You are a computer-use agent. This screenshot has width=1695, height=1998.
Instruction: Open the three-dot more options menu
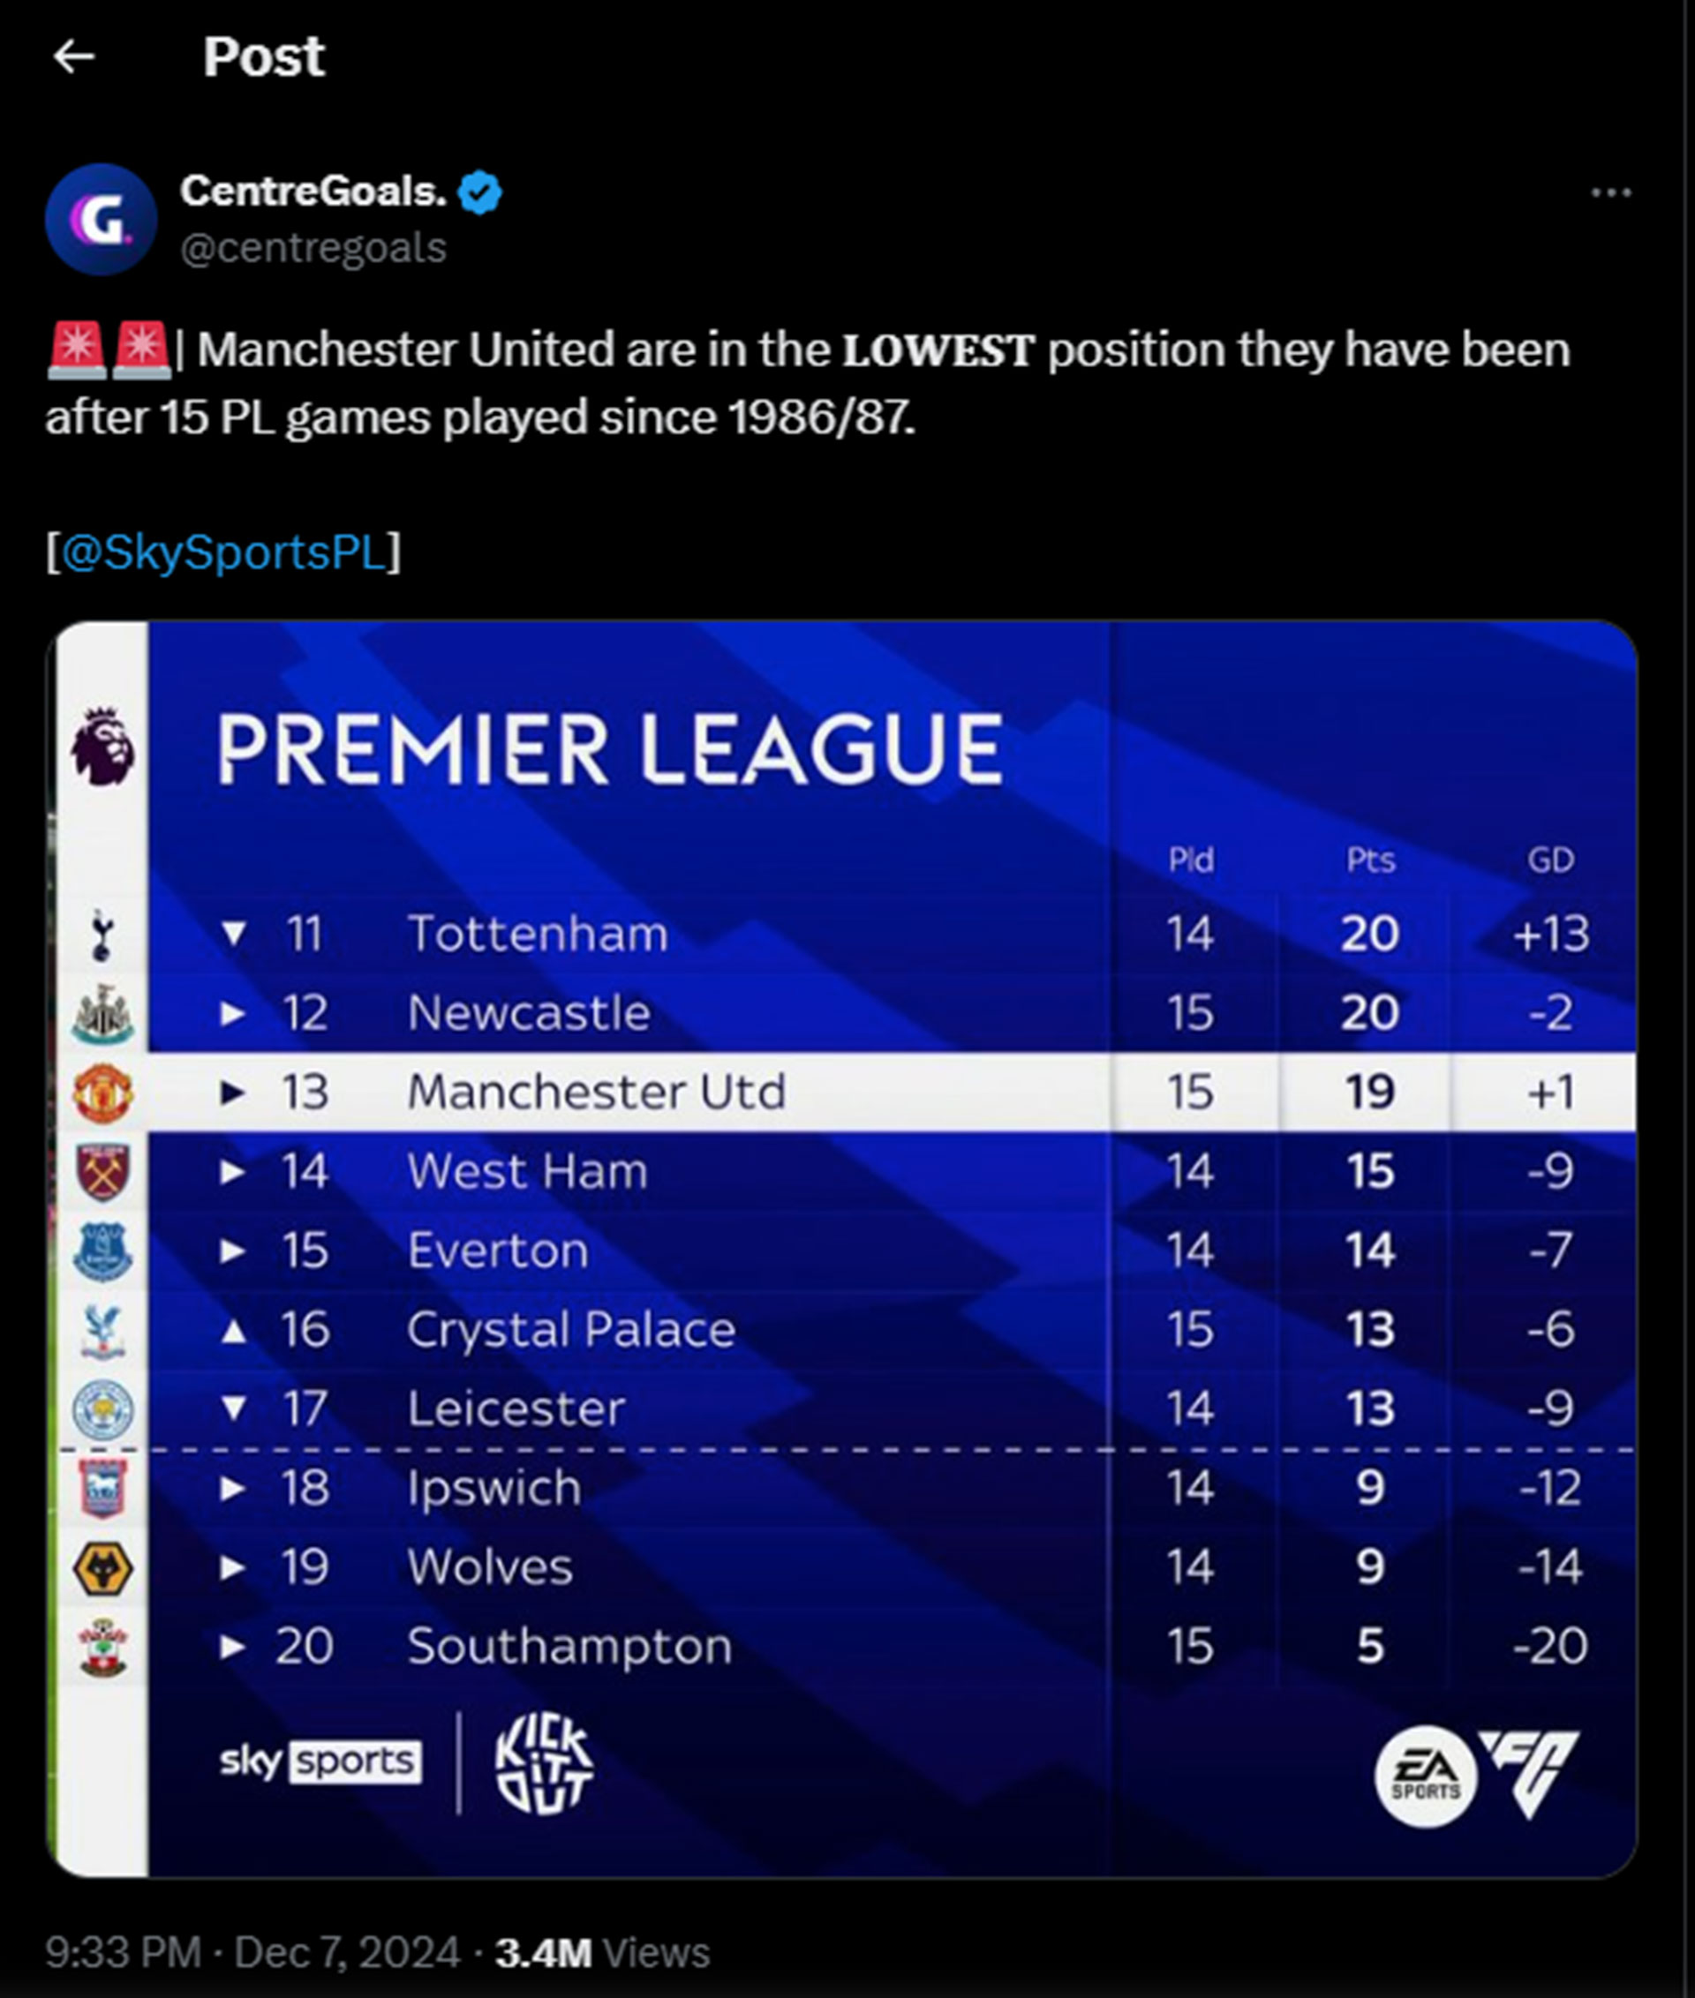click(1610, 193)
